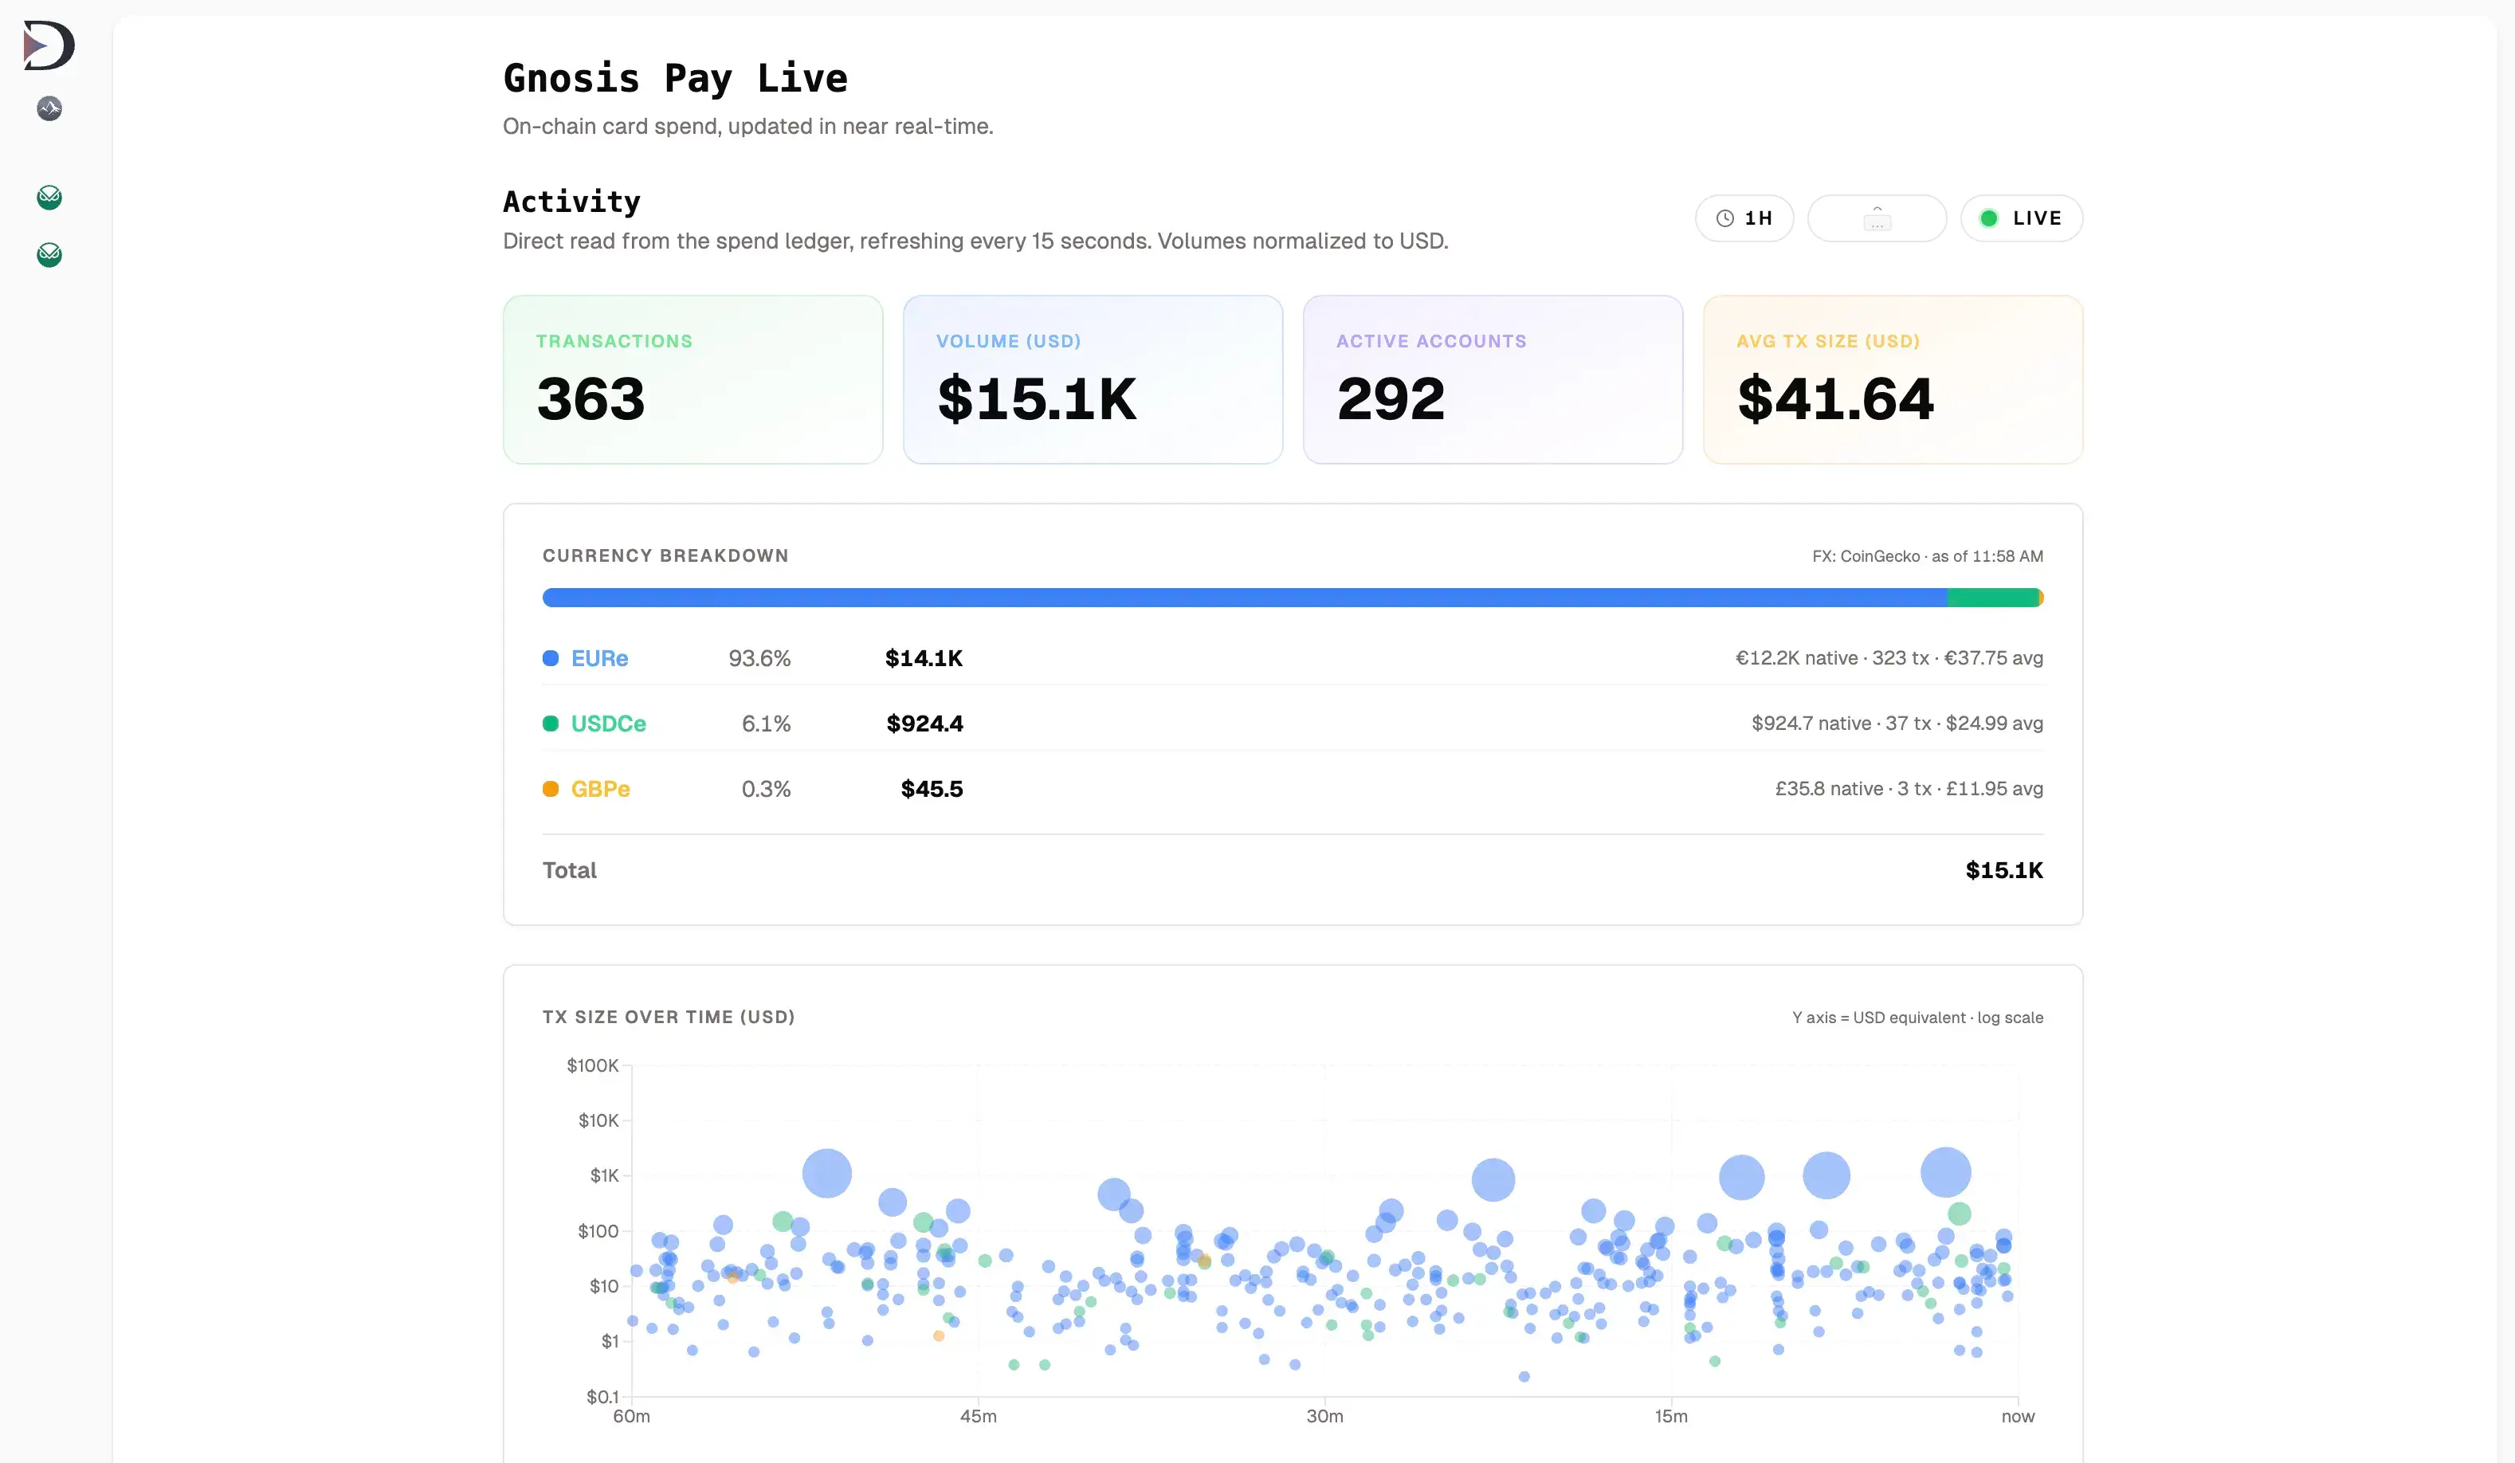Click the 60m x-axis label

632,1417
